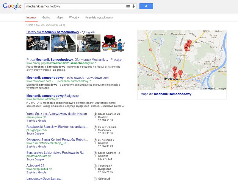Click phone number 52 375 21 96
238x181 pixels.
pyautogui.click(x=105, y=172)
